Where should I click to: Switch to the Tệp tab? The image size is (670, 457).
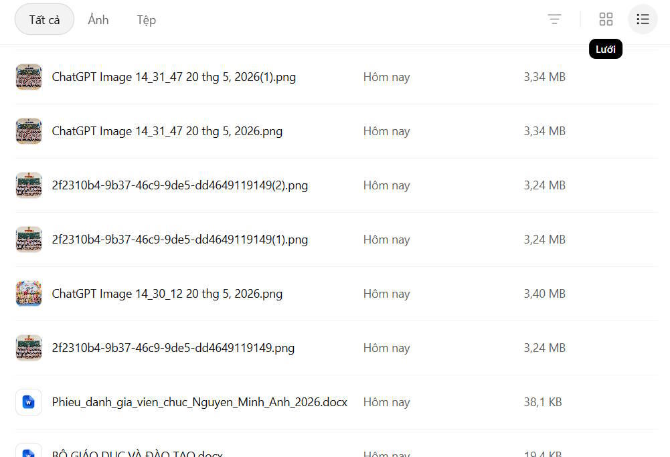[146, 20]
